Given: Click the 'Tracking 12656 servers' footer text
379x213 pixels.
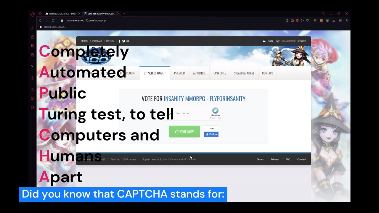Looking at the screenshot, I should click(124, 159).
